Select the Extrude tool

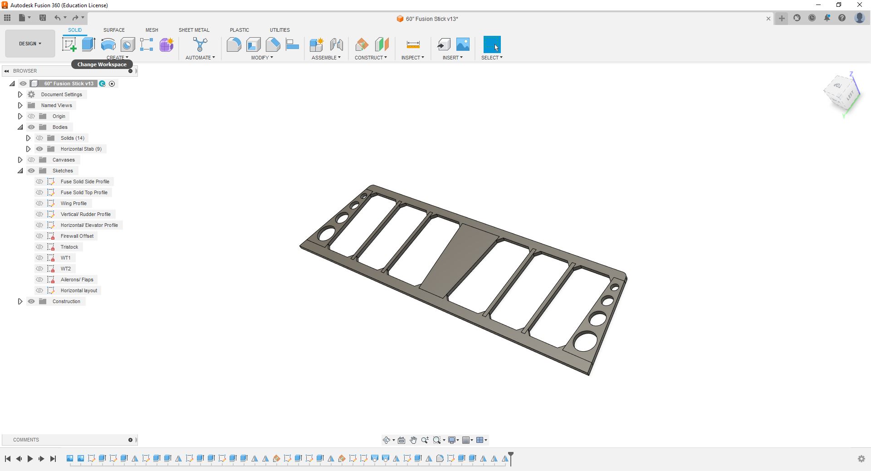[88, 44]
